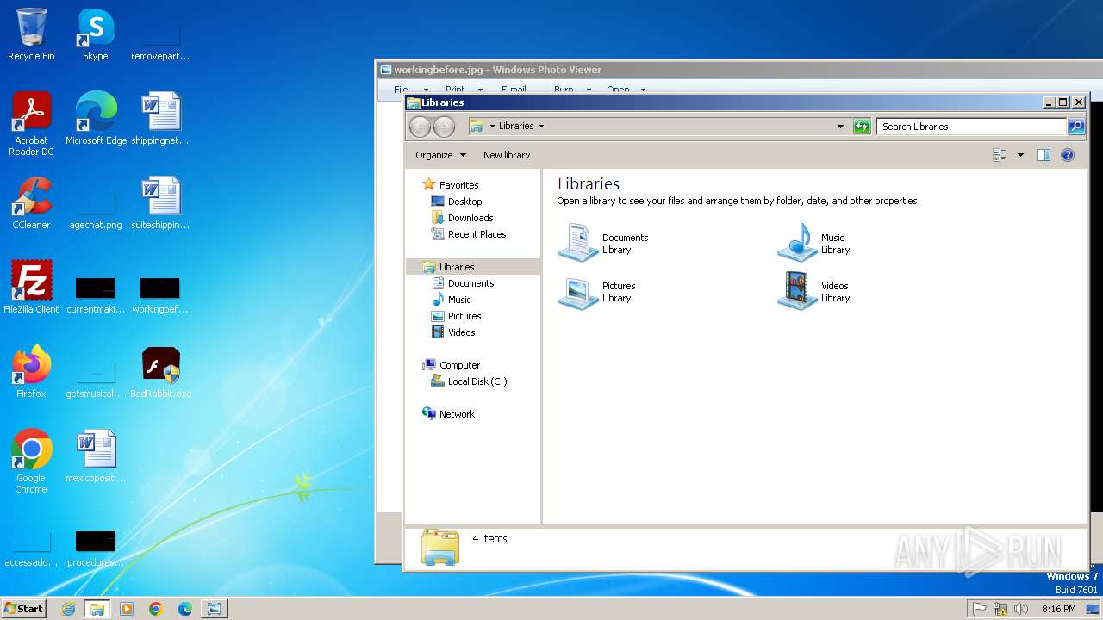Select the shippingnet Word document on desktop
1103x620 pixels.
coord(160,119)
